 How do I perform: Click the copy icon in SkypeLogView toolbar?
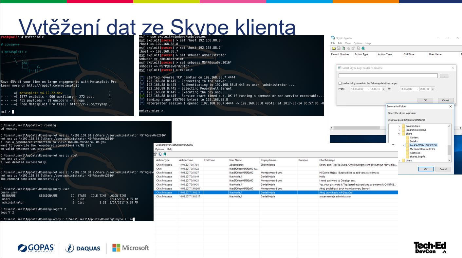pyautogui.click(x=348, y=48)
